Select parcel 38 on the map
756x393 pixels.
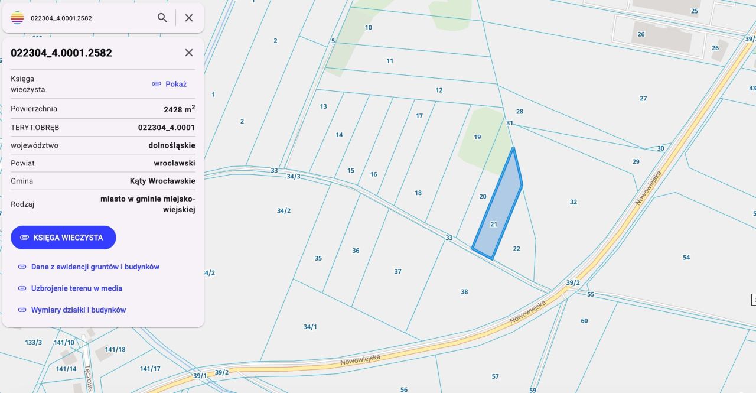point(464,292)
